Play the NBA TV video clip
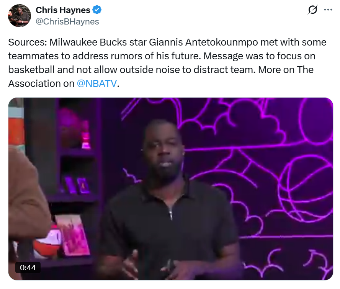Screen dimensions: 340x289 pyautogui.click(x=171, y=189)
